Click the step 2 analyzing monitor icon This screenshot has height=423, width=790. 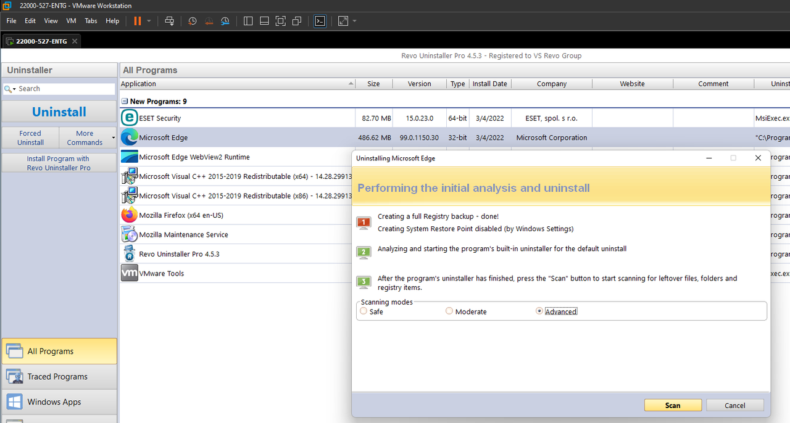pos(364,252)
